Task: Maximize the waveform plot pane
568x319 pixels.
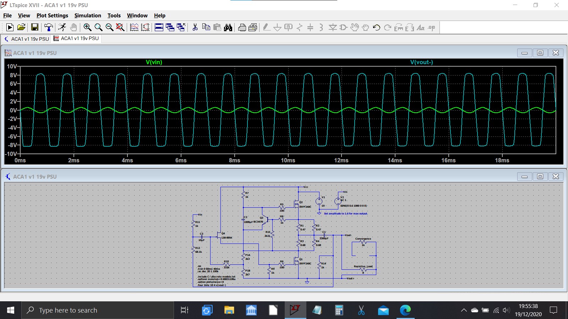Action: click(x=540, y=53)
